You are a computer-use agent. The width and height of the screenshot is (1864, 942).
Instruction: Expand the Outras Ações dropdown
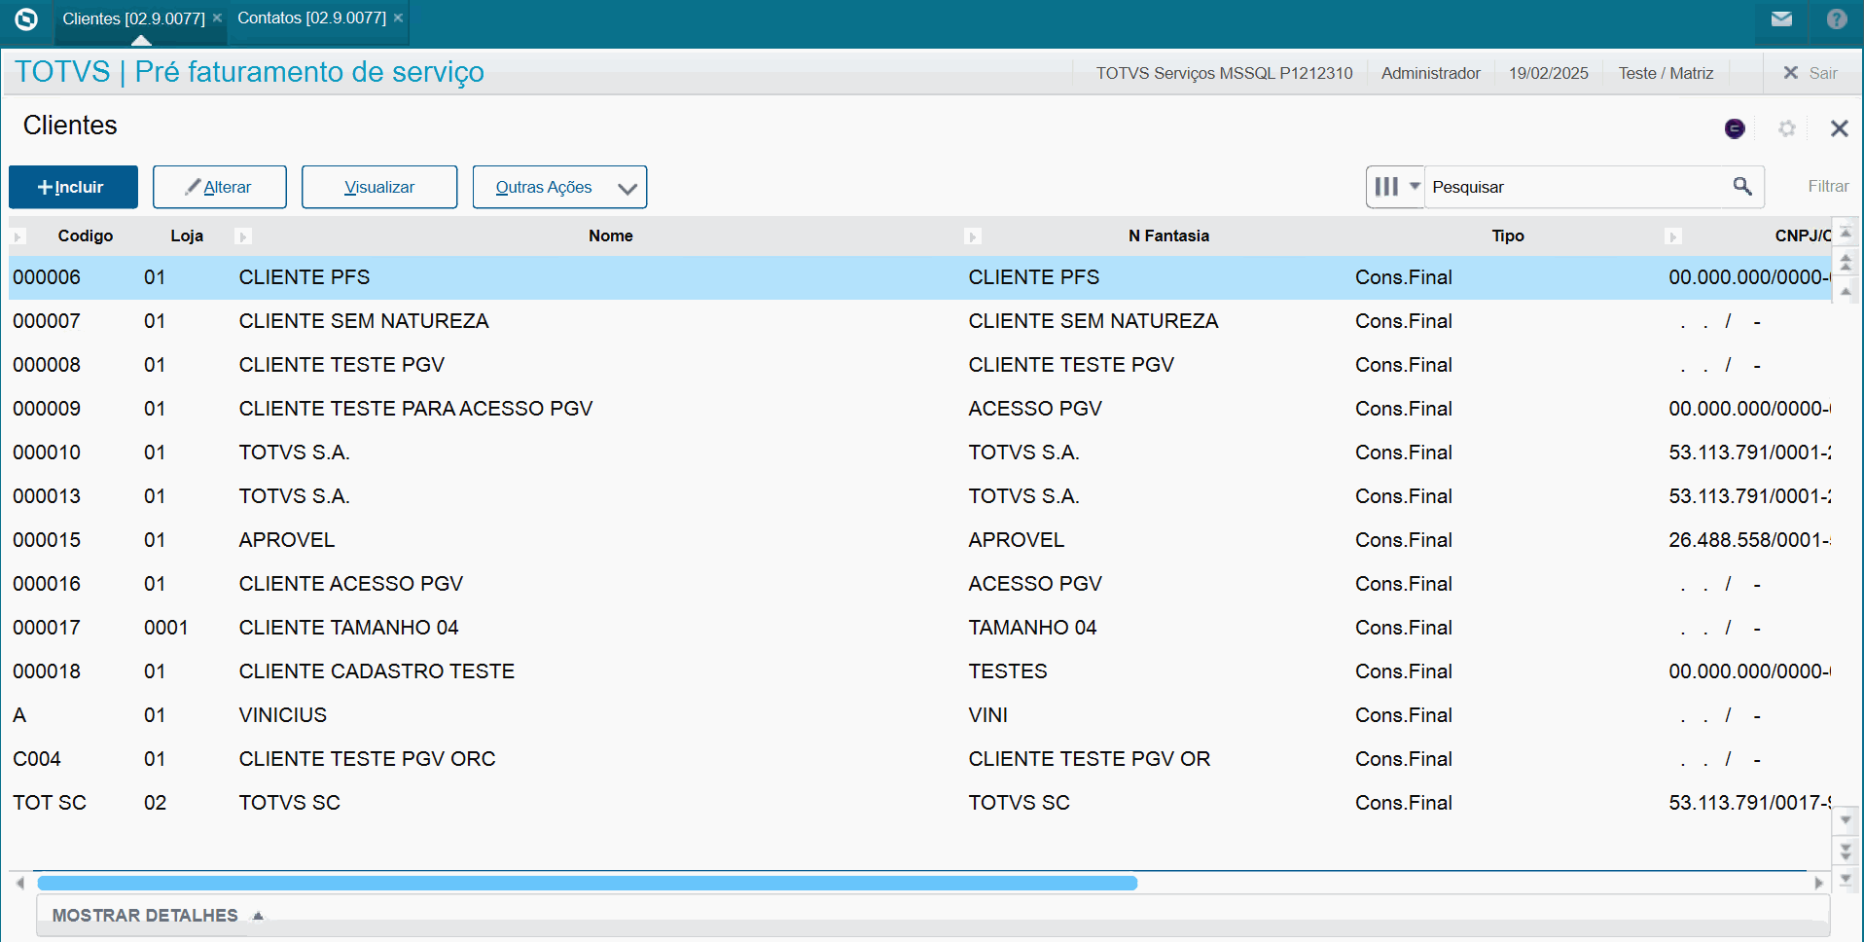(560, 187)
